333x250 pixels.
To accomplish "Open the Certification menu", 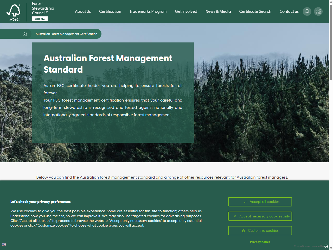I will (110, 11).
